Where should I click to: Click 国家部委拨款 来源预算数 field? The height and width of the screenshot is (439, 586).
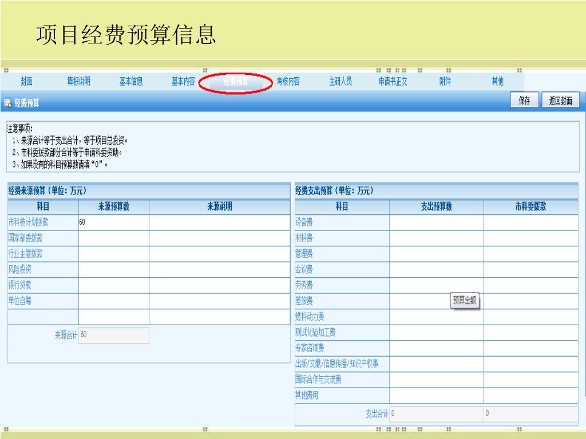coord(114,238)
